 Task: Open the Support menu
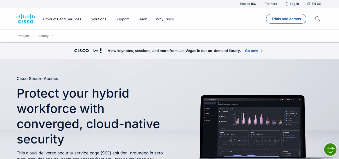coord(122,19)
